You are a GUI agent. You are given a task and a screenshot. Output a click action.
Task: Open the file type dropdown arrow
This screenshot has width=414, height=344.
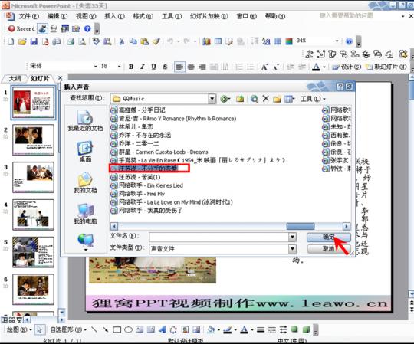tap(292, 248)
